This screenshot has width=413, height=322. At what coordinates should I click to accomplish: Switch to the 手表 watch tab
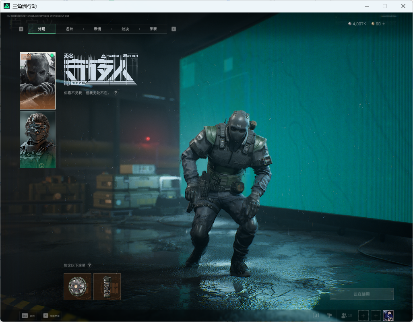(153, 29)
